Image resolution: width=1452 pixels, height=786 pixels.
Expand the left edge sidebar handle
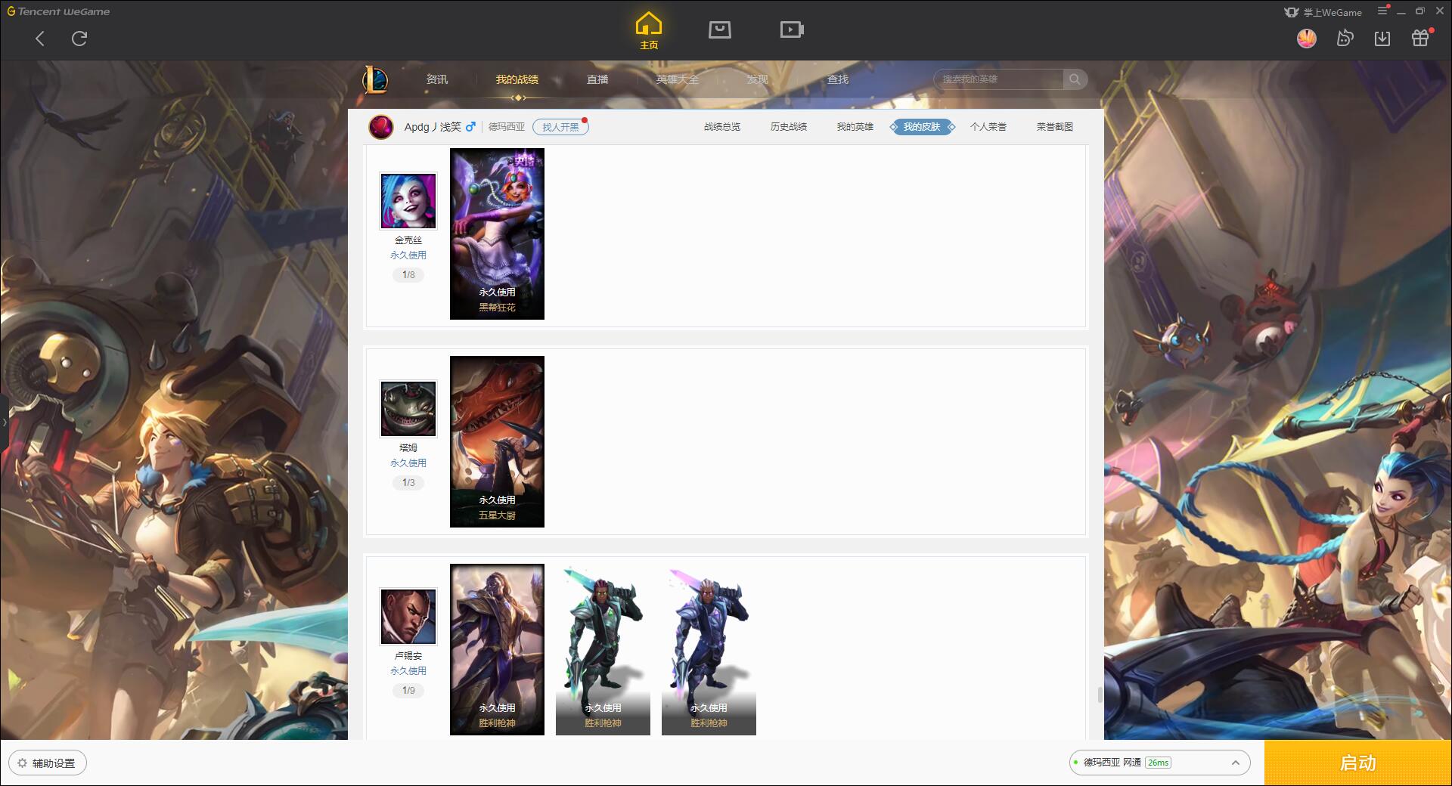(4, 422)
